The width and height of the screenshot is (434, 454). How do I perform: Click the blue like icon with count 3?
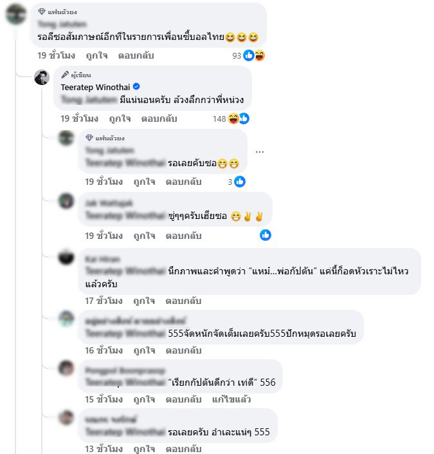(x=240, y=182)
